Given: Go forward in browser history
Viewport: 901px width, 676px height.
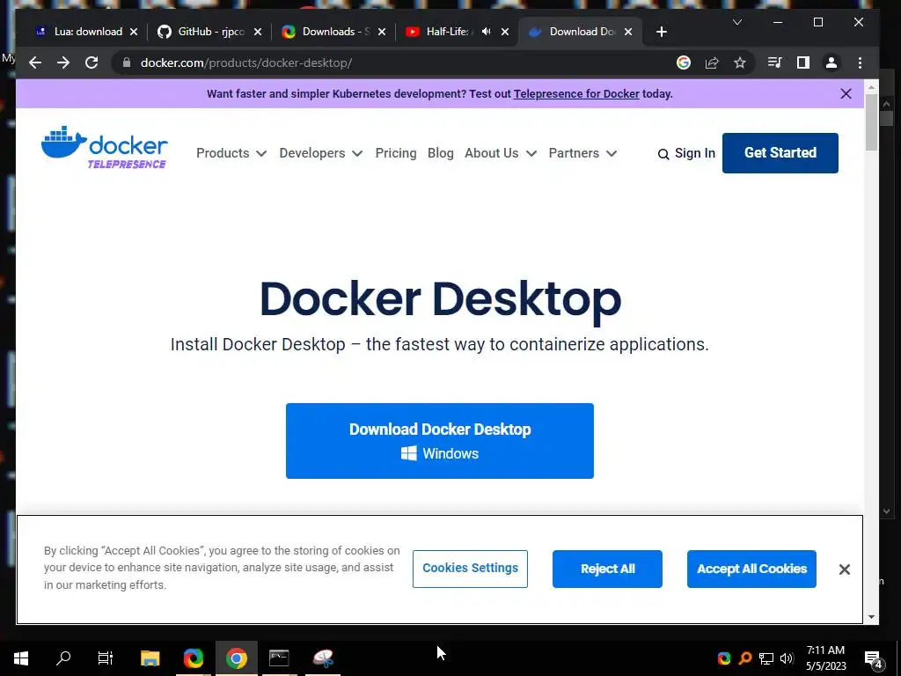Looking at the screenshot, I should [63, 62].
